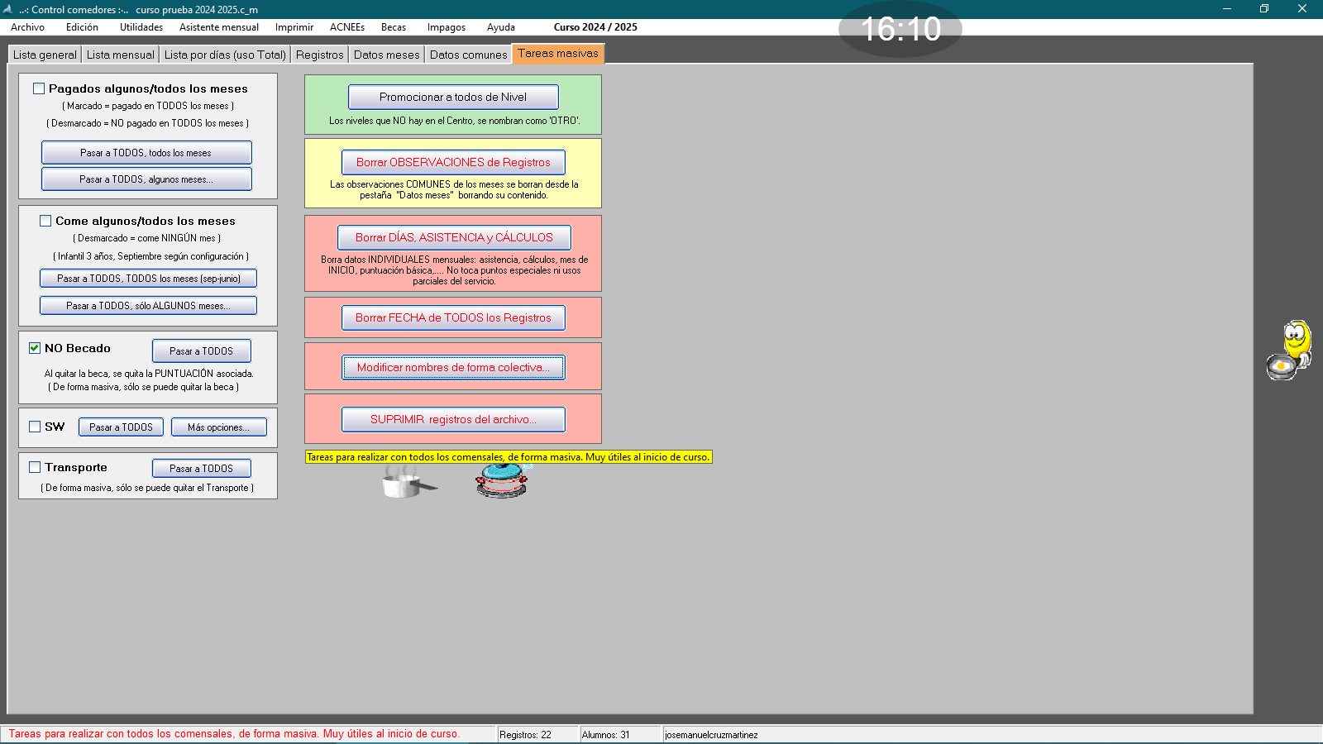
Task: Click 'Borrar FECHA de TODOS los Registros'
Action: click(x=453, y=317)
